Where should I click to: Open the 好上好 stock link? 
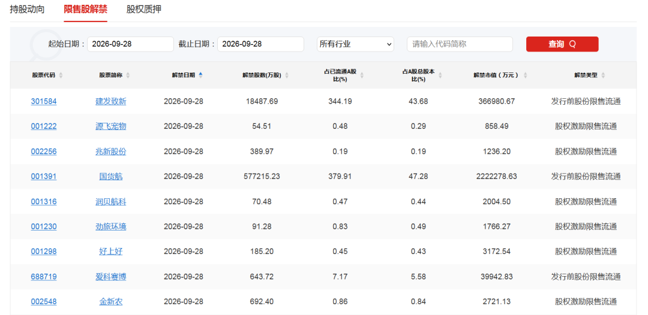[111, 252]
